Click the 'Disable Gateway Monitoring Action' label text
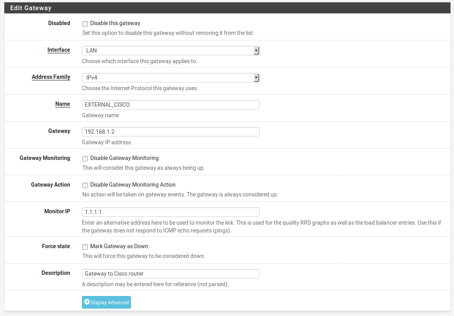 coord(133,185)
